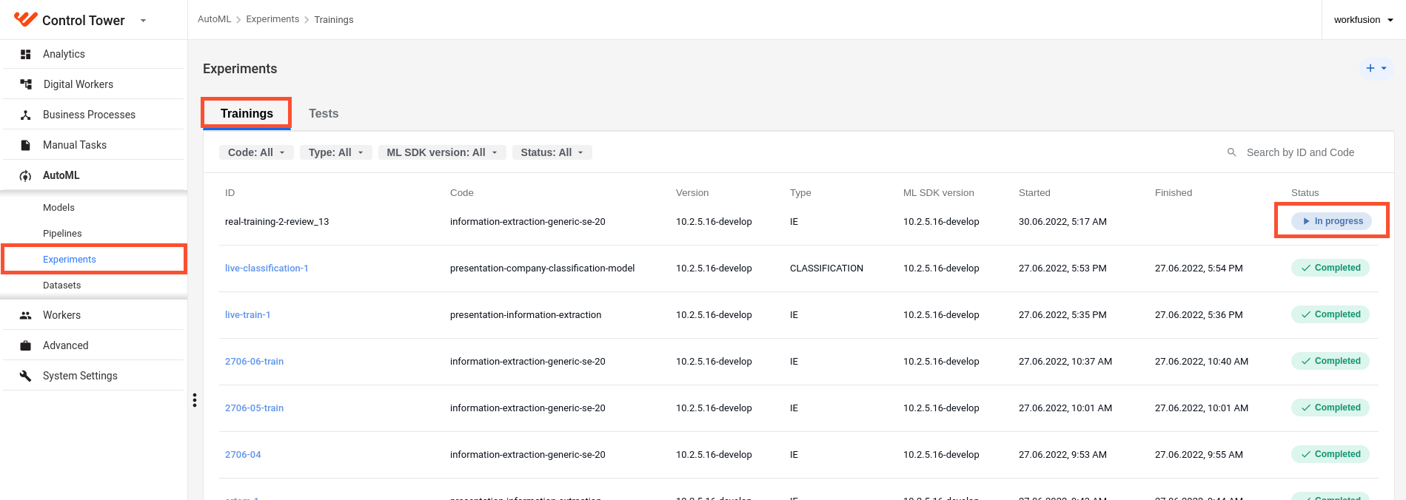Open the ML SDK version: All filter
1406x500 pixels.
(442, 152)
